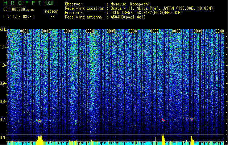This screenshot has height=145, width=228.
Task: Click the 0839 time marker
Action: click(198, 31)
